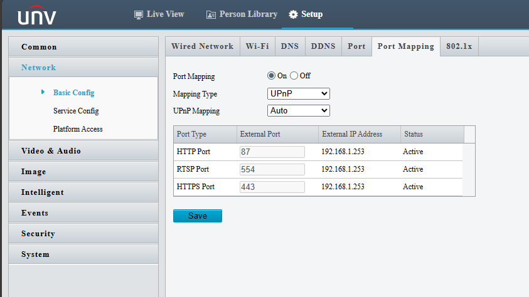Expand the Security section
Viewport: 529px width, 297px height.
83,234
